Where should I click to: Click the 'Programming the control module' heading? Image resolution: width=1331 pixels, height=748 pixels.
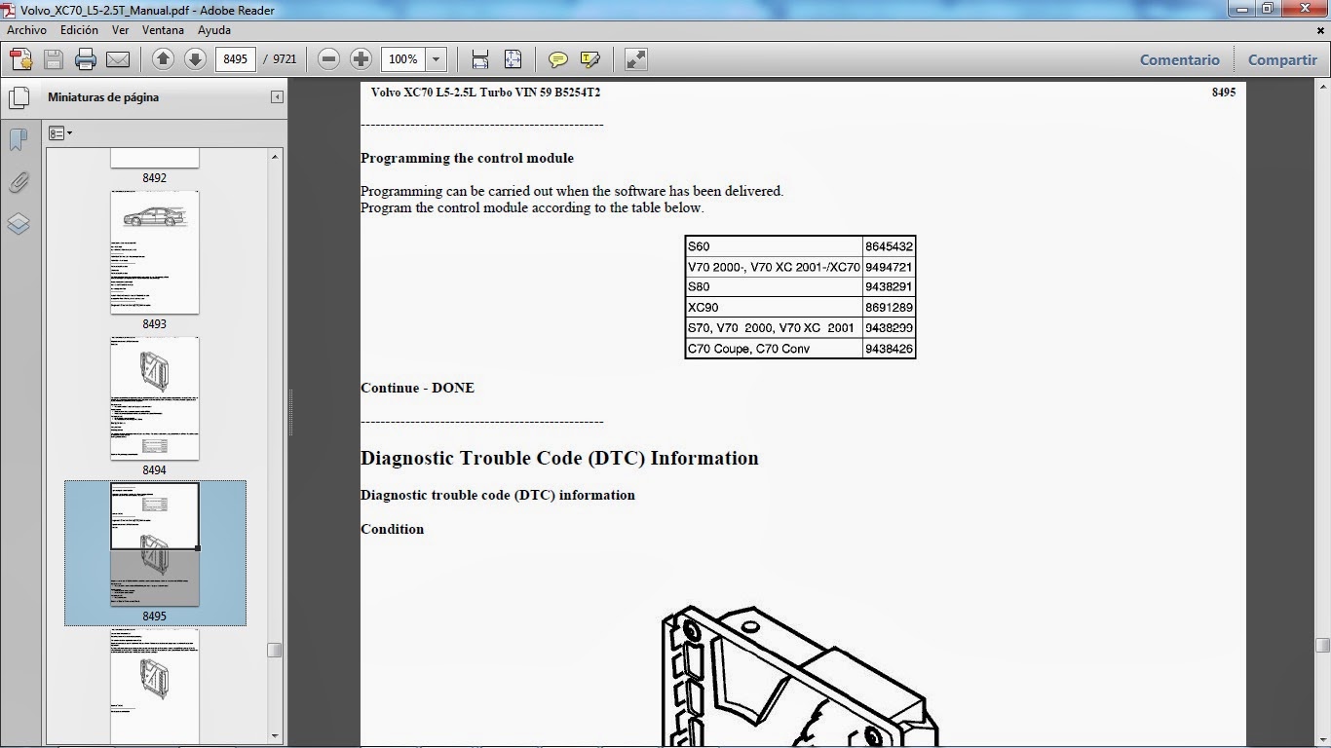click(x=467, y=158)
